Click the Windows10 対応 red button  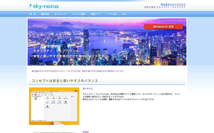click(164, 27)
